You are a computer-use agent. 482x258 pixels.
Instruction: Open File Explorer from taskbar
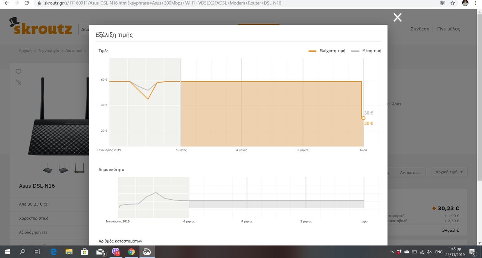click(69, 252)
